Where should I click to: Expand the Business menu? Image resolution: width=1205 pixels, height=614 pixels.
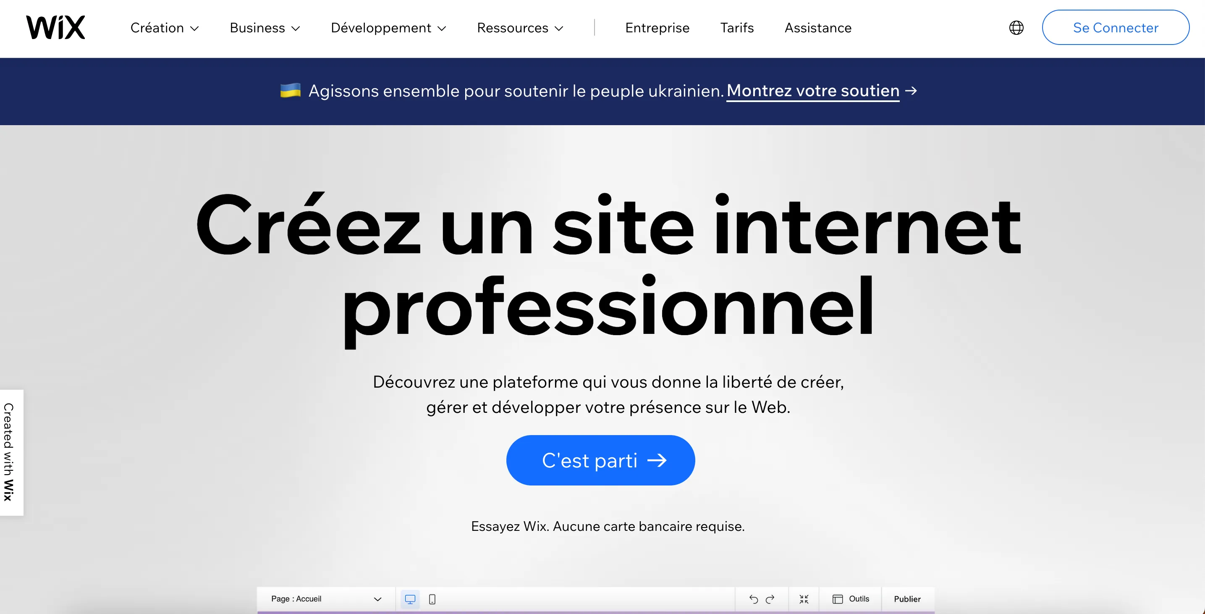265,28
